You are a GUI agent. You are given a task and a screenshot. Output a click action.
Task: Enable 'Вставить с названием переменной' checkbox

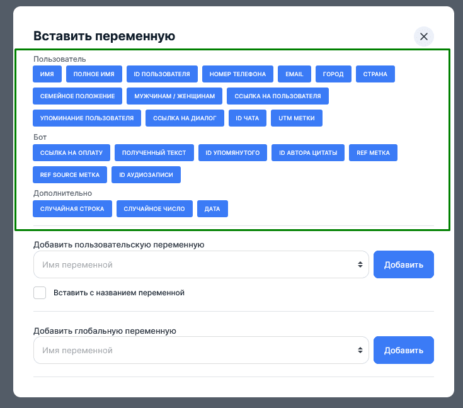[x=40, y=293]
